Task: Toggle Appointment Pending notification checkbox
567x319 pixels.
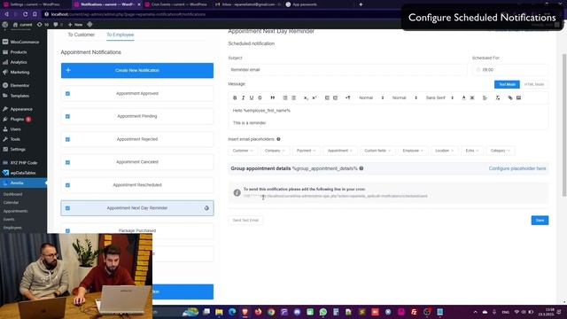Action: (x=67, y=116)
